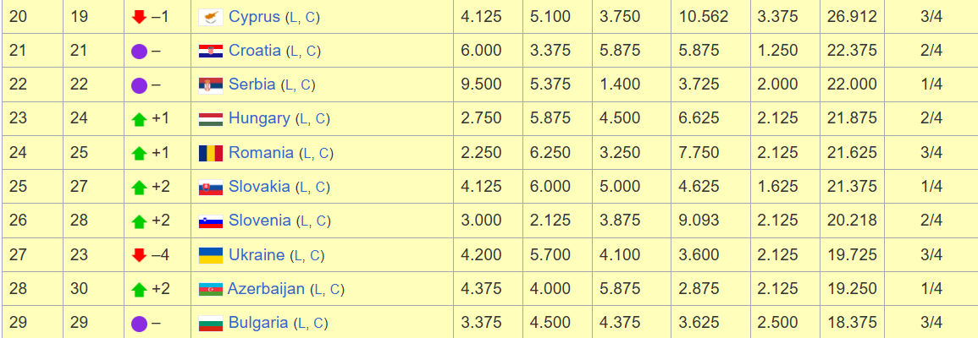Click the Serbia flag icon
This screenshot has width=978, height=338.
pos(210,84)
